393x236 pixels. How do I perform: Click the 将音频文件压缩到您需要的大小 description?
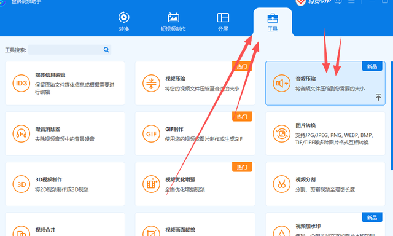(x=330, y=88)
